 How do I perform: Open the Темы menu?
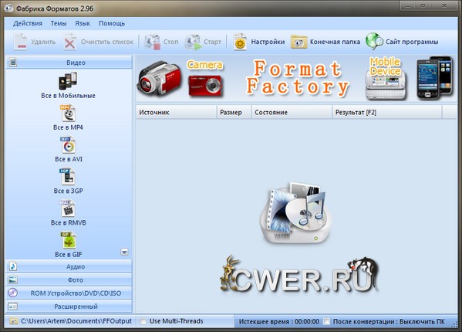[59, 23]
